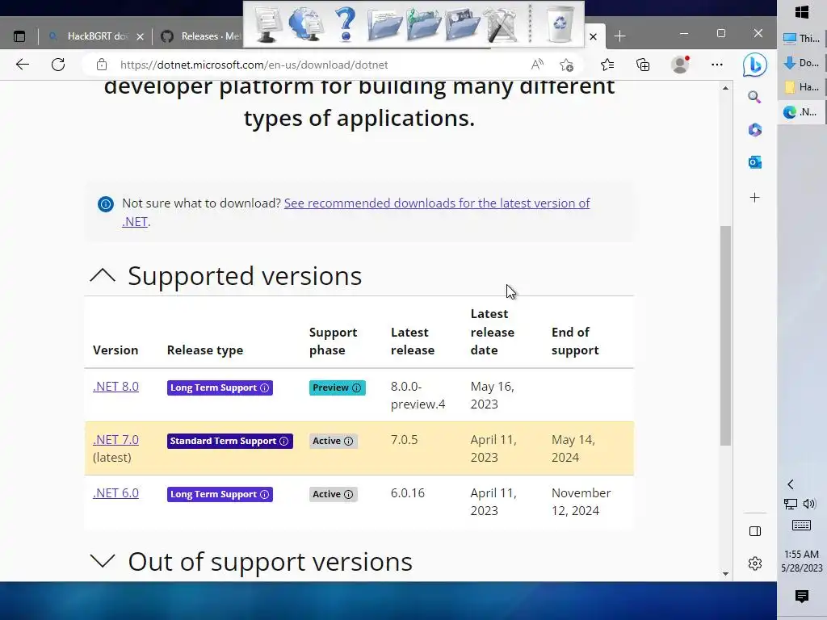Click the scrollbar down arrow

[726, 574]
